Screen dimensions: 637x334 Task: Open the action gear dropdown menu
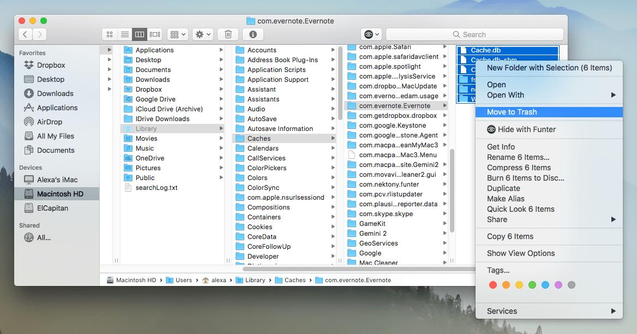tap(202, 34)
